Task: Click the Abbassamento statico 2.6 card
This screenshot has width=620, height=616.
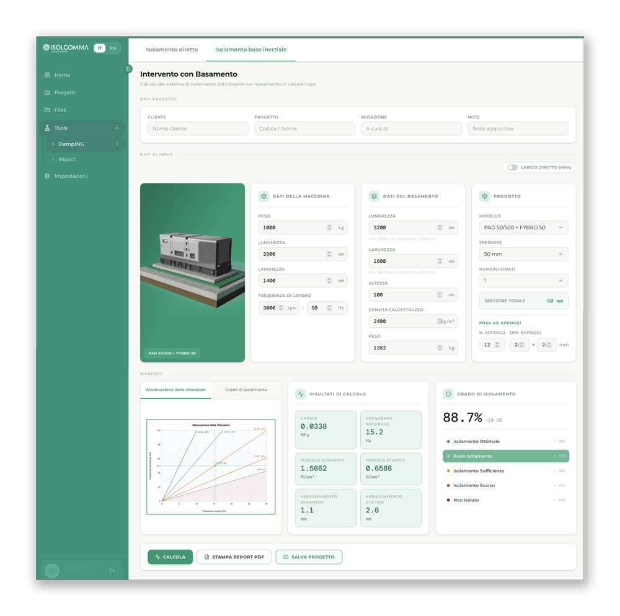Action: 391,508
